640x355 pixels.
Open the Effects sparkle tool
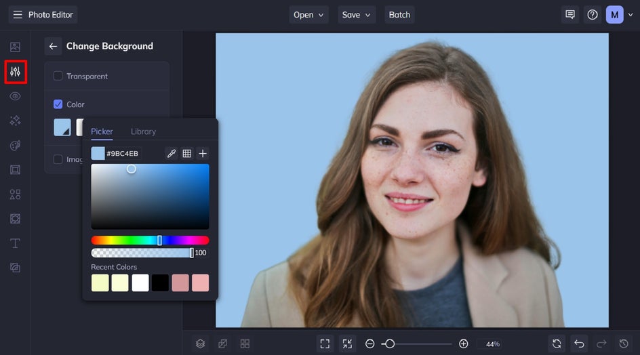point(15,121)
